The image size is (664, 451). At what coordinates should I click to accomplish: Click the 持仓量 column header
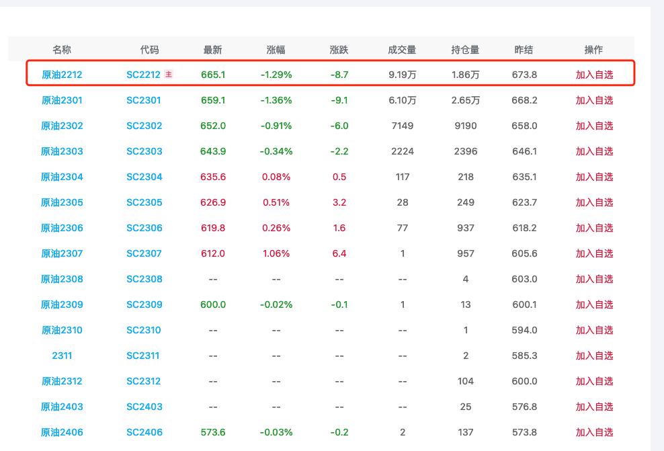(465, 50)
